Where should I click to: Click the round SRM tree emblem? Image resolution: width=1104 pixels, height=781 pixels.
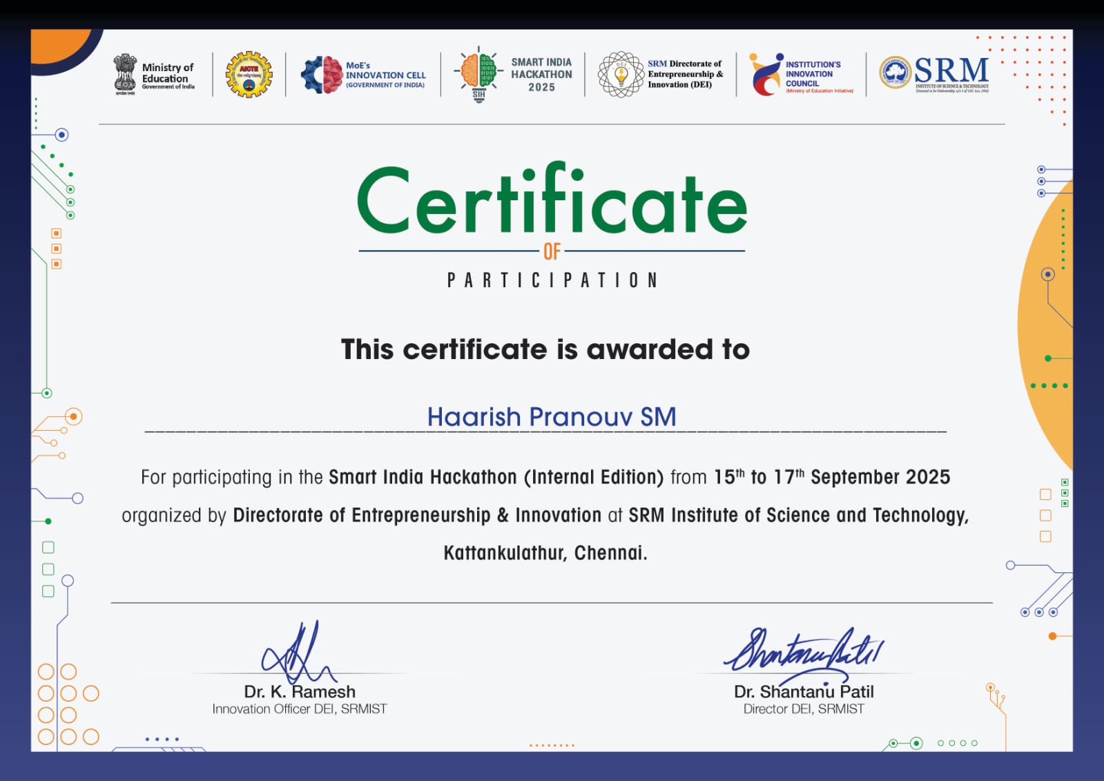tap(895, 73)
